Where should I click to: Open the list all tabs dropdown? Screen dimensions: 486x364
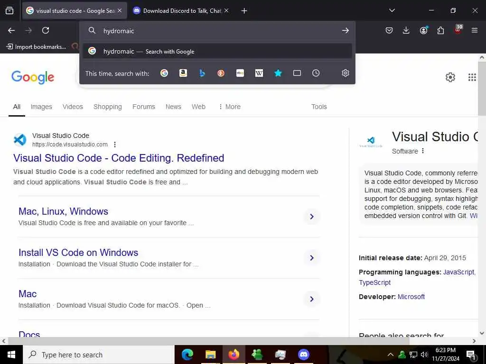(392, 10)
